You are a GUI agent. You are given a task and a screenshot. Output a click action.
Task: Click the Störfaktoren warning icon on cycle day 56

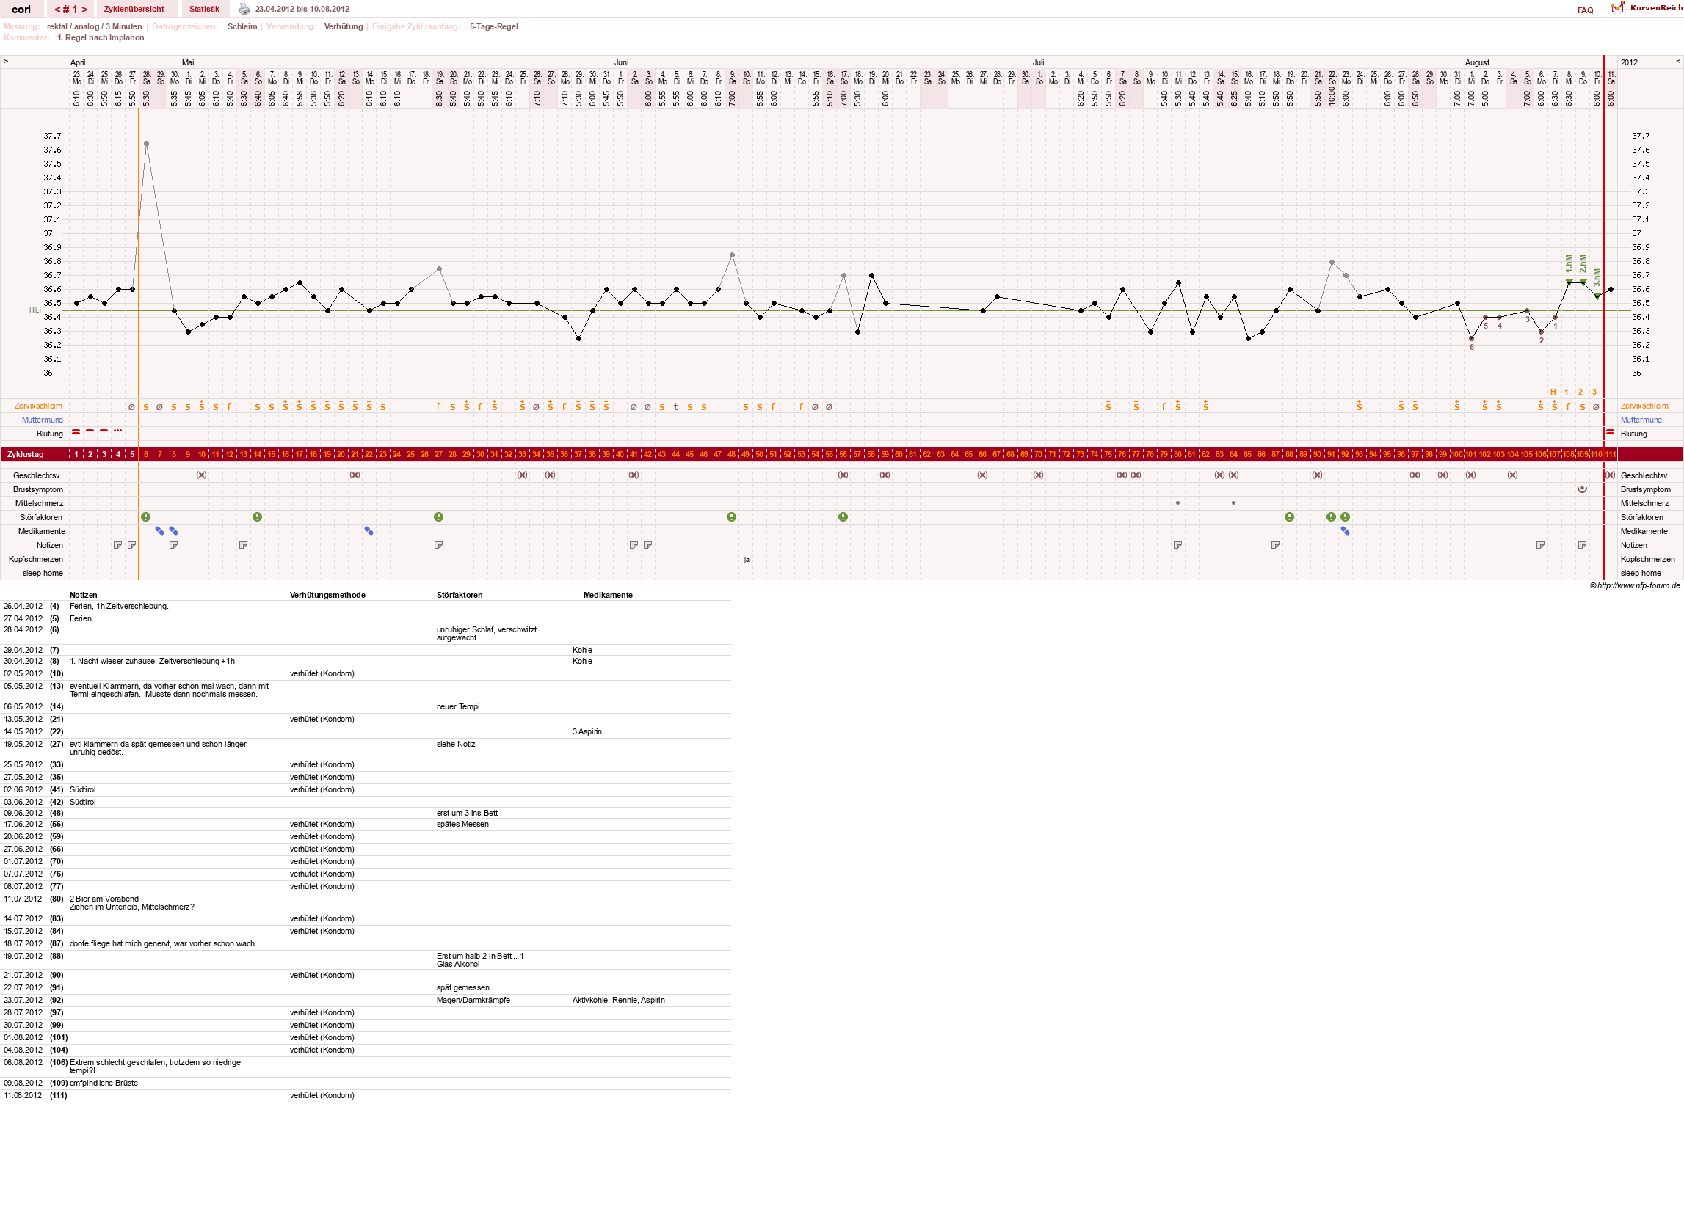843,516
